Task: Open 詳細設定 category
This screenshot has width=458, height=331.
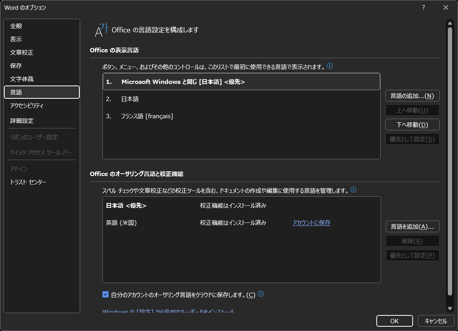Action: pos(42,121)
